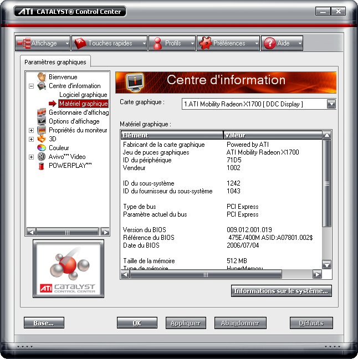358x359 pixels.
Task: Expand the 3D tree node
Action: [x=31, y=139]
